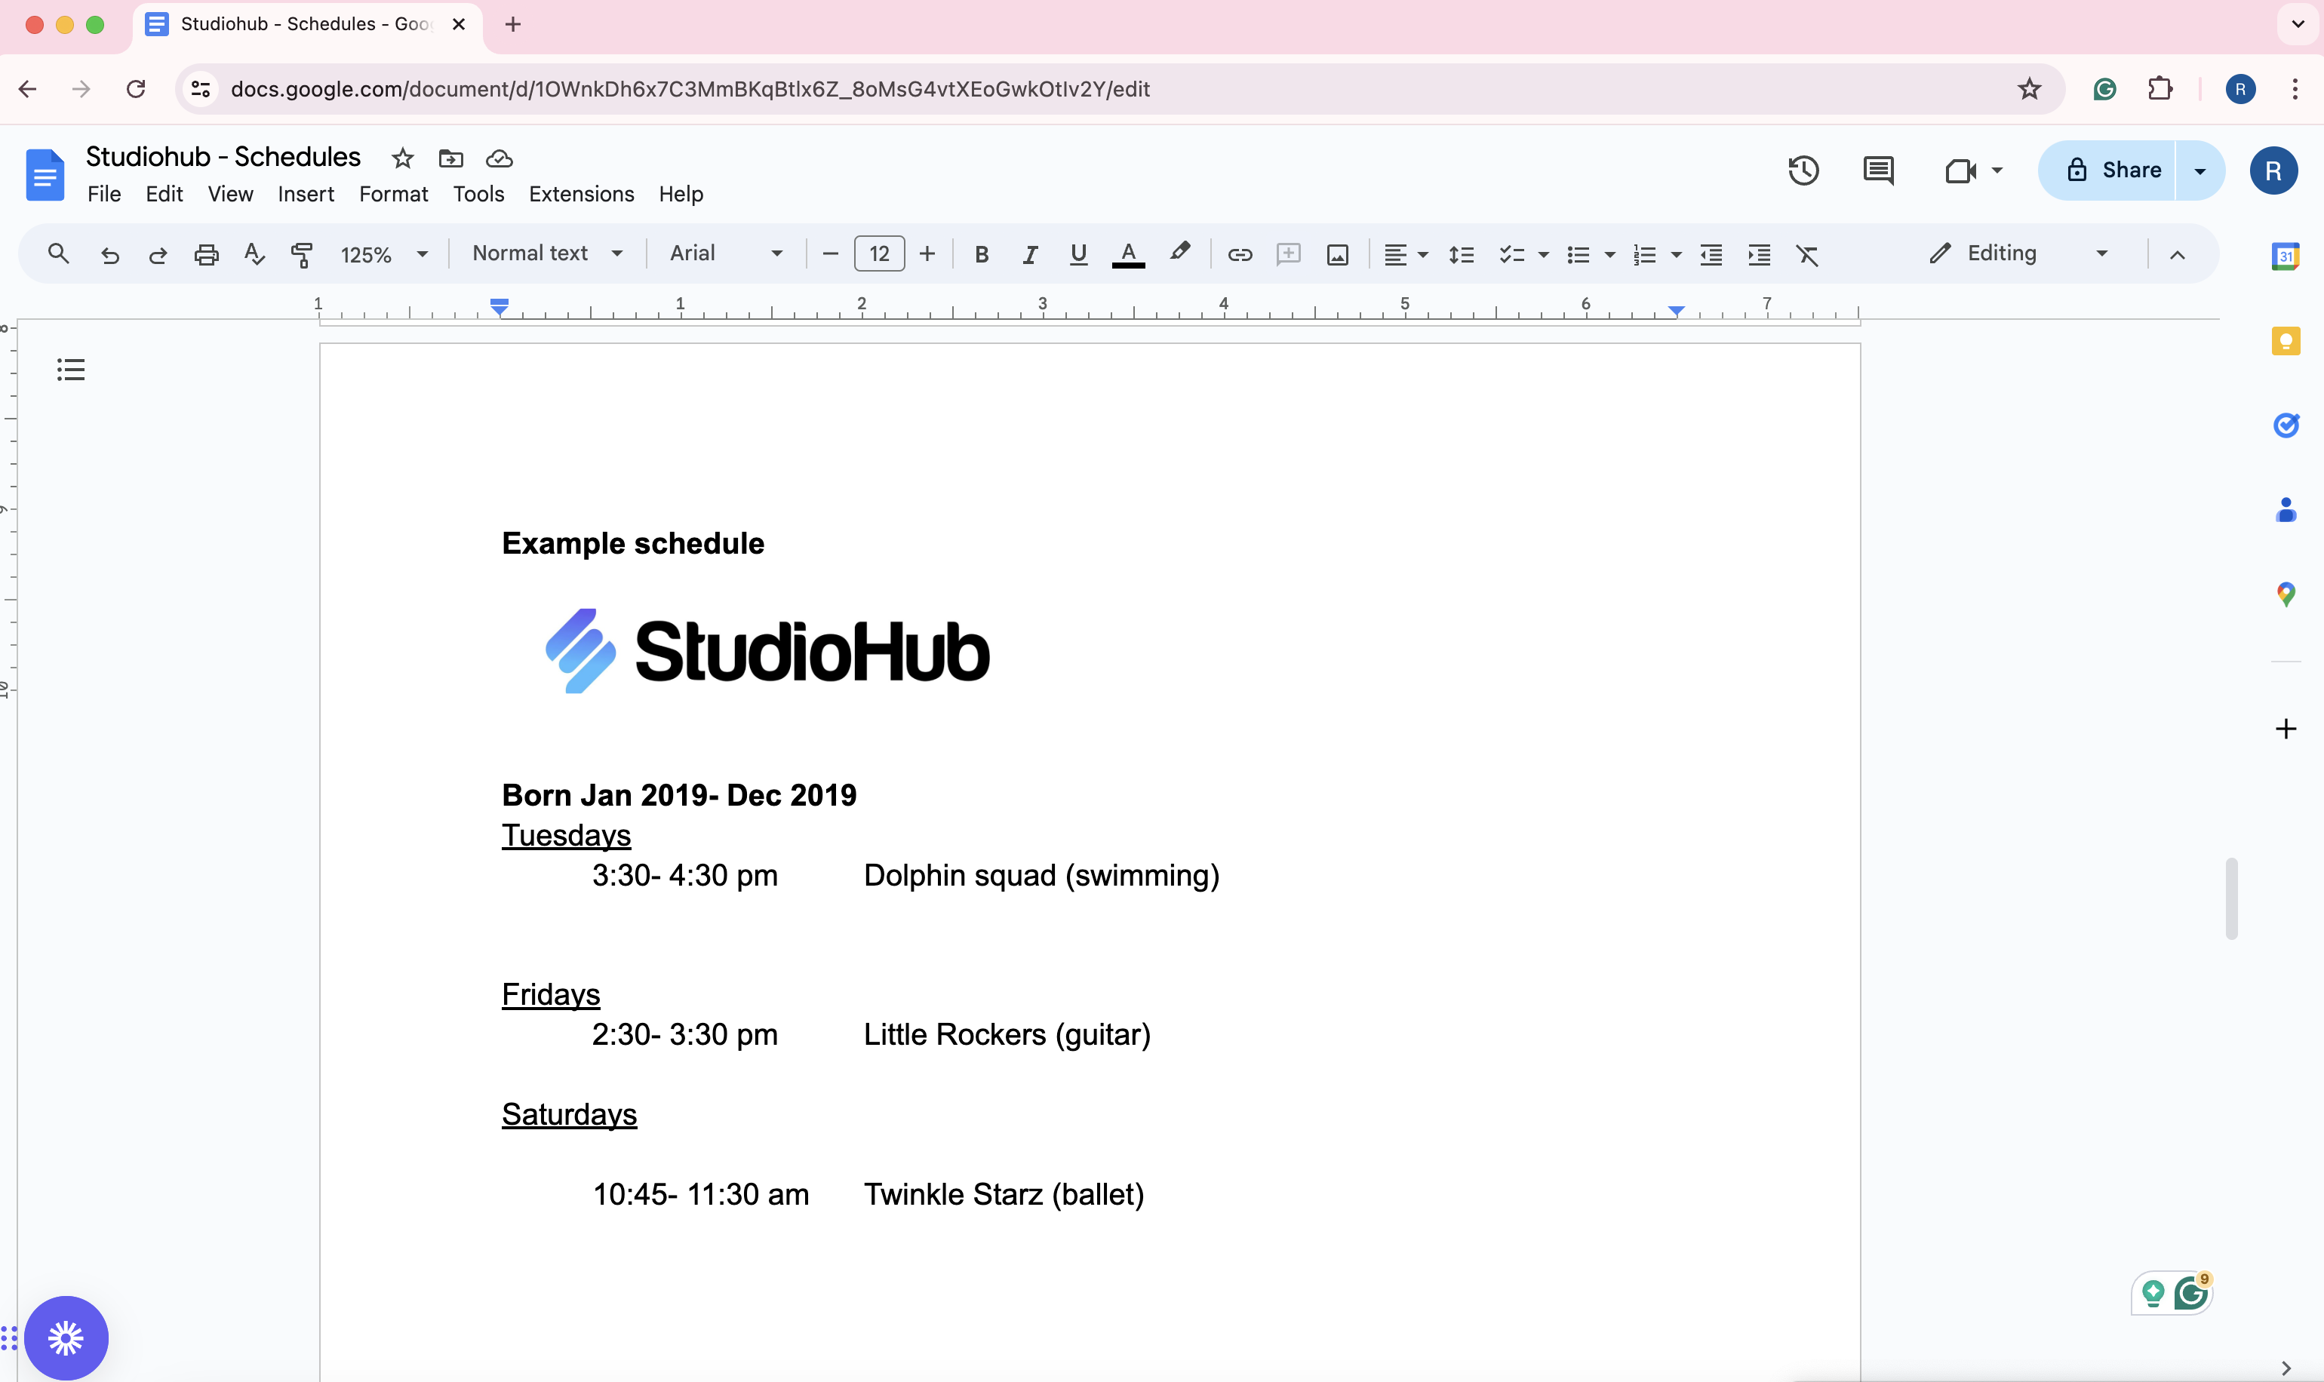
Task: Click the font size input field
Action: (x=878, y=253)
